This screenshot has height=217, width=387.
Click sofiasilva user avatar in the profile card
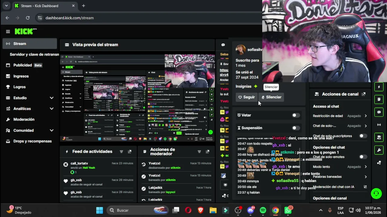coord(241,49)
